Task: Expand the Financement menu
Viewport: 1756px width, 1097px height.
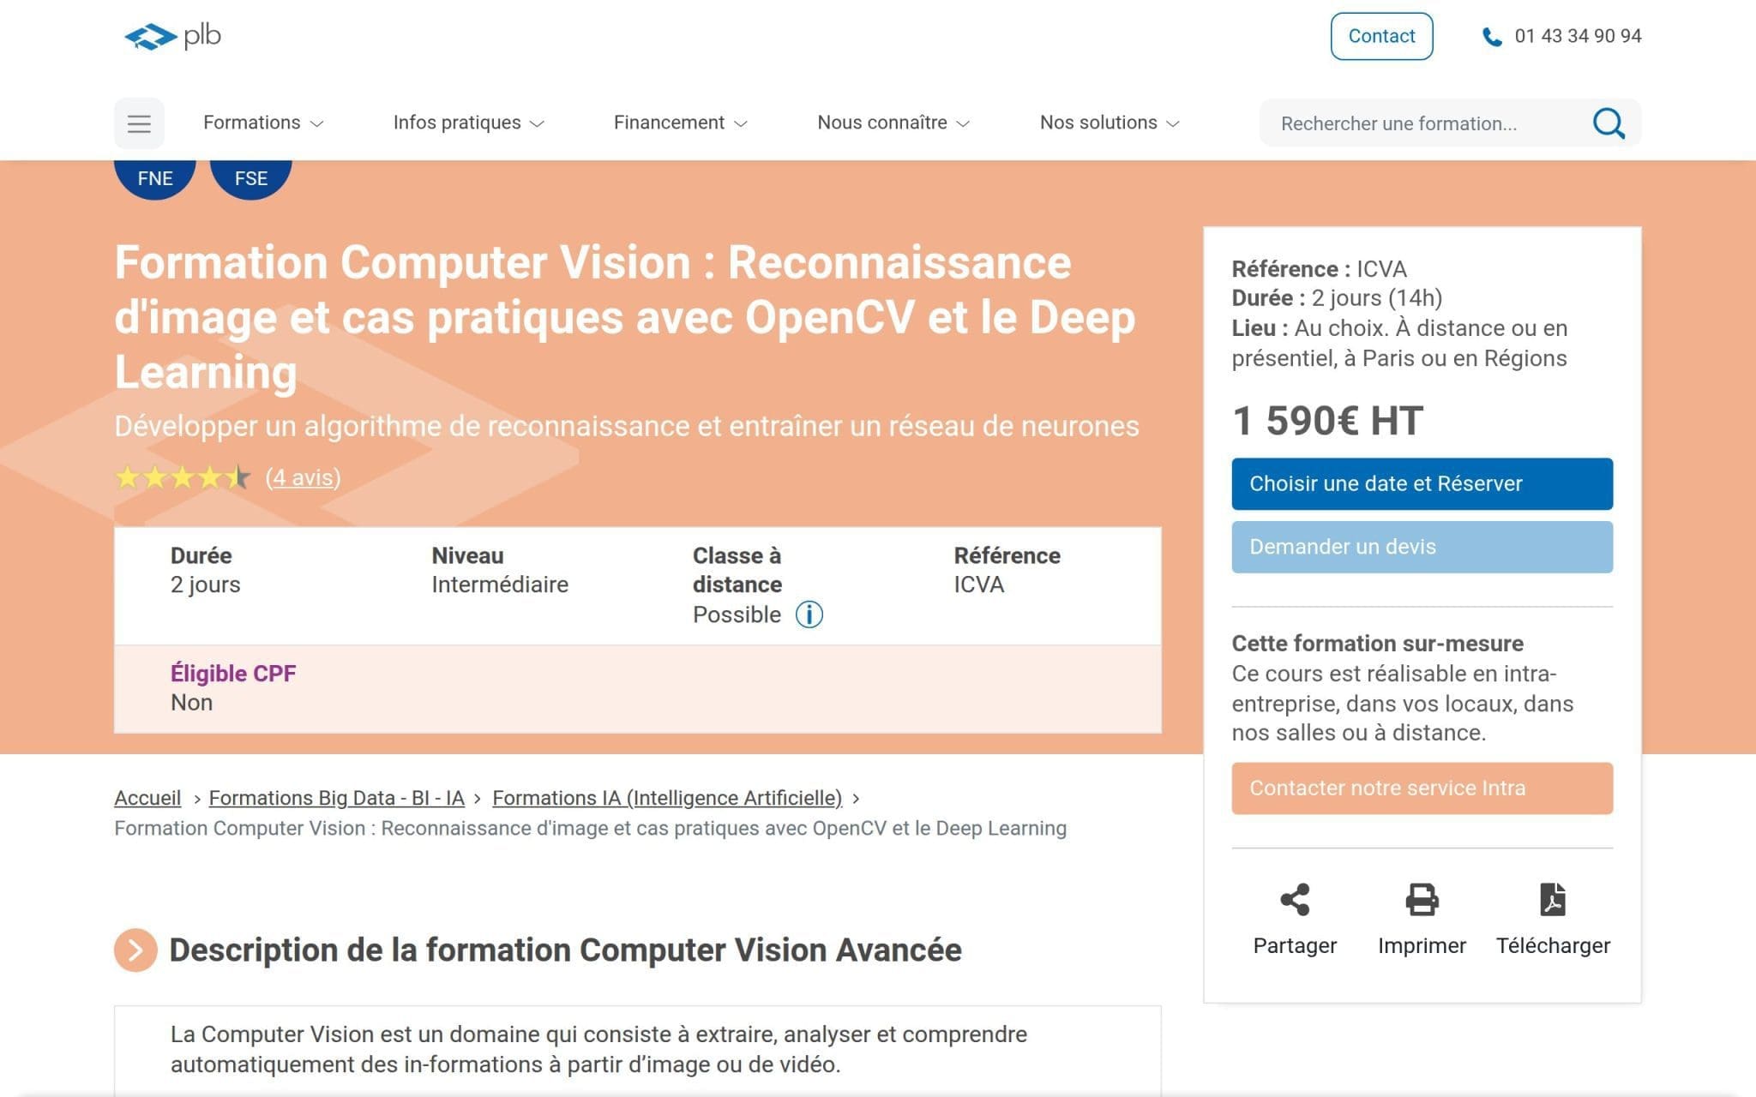Action: click(681, 123)
